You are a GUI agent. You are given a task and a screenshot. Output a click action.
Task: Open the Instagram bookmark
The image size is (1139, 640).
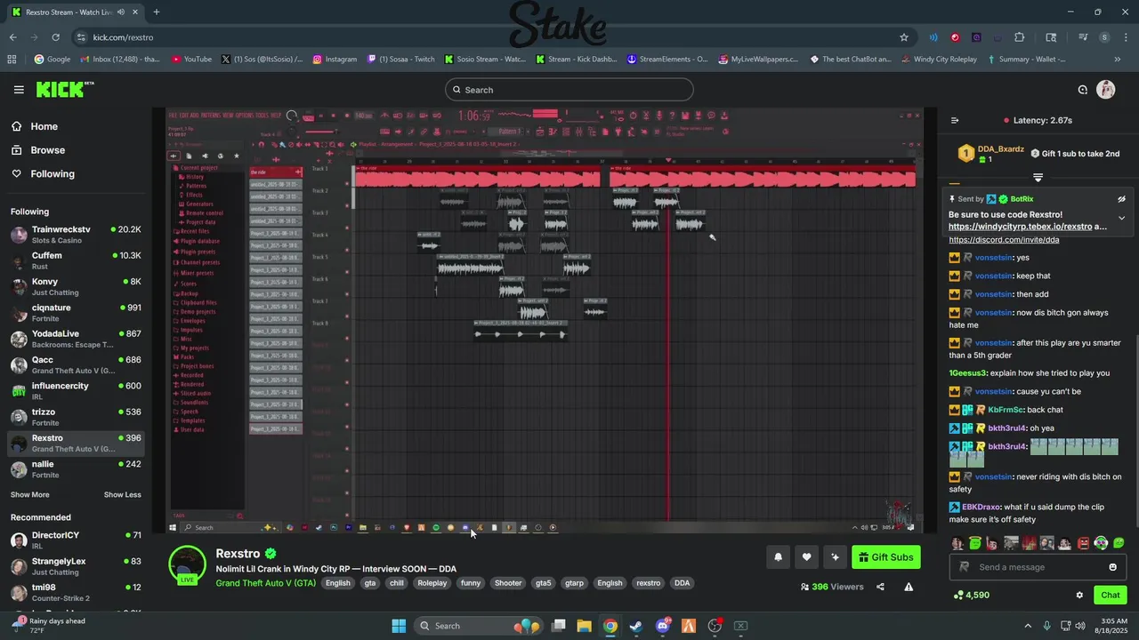tap(334, 60)
